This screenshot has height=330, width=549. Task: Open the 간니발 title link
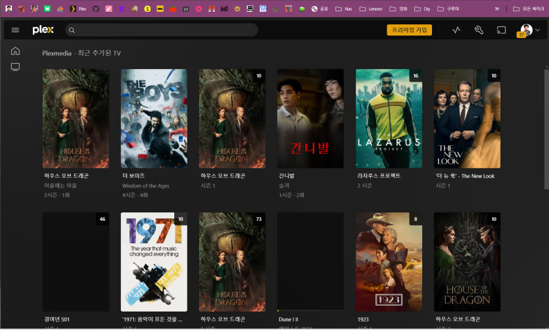pyautogui.click(x=287, y=176)
